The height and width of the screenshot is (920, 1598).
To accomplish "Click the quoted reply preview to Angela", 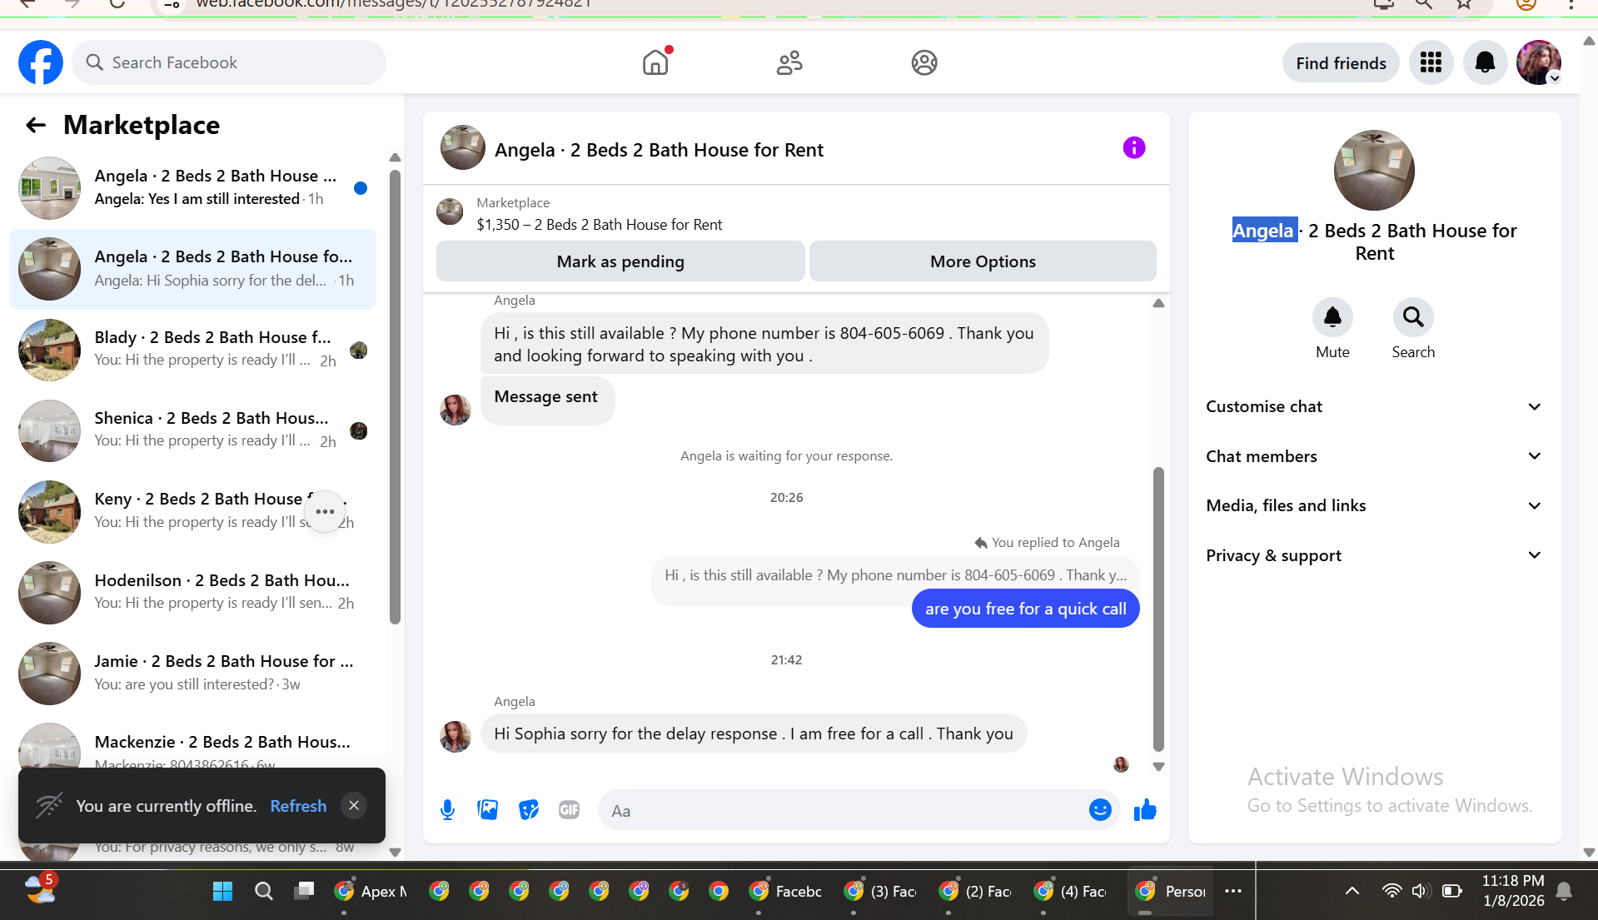I will [895, 575].
